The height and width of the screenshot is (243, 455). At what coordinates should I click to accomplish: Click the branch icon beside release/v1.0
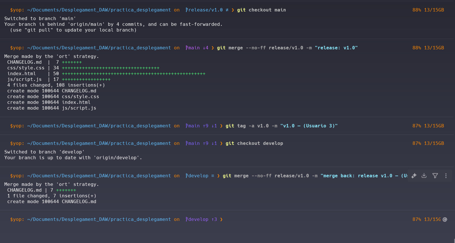pyautogui.click(x=187, y=10)
